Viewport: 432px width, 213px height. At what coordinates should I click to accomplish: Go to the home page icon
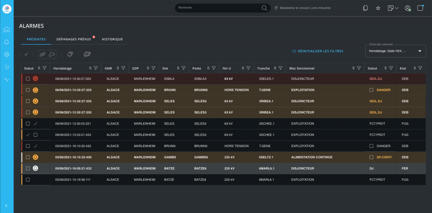pyautogui.click(x=6, y=30)
